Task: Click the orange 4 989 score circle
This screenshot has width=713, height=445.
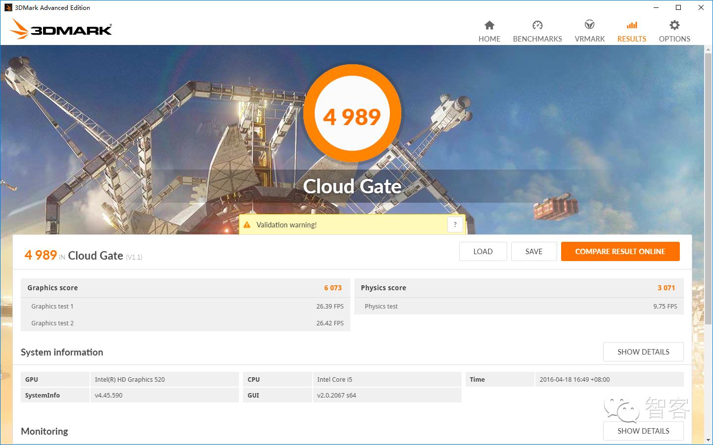Action: tap(352, 115)
